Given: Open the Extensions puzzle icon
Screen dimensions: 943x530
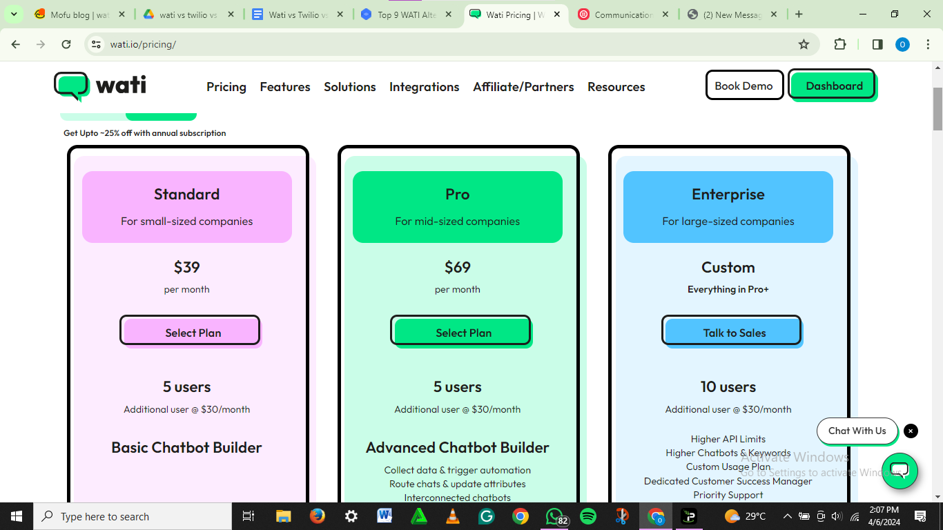Looking at the screenshot, I should (x=840, y=44).
